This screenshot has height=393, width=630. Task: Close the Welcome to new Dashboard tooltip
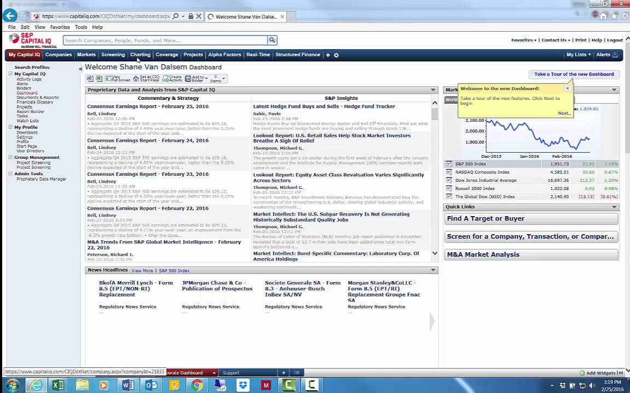(x=567, y=88)
